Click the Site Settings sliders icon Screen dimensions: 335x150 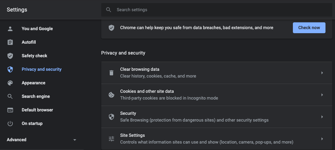[111, 139]
